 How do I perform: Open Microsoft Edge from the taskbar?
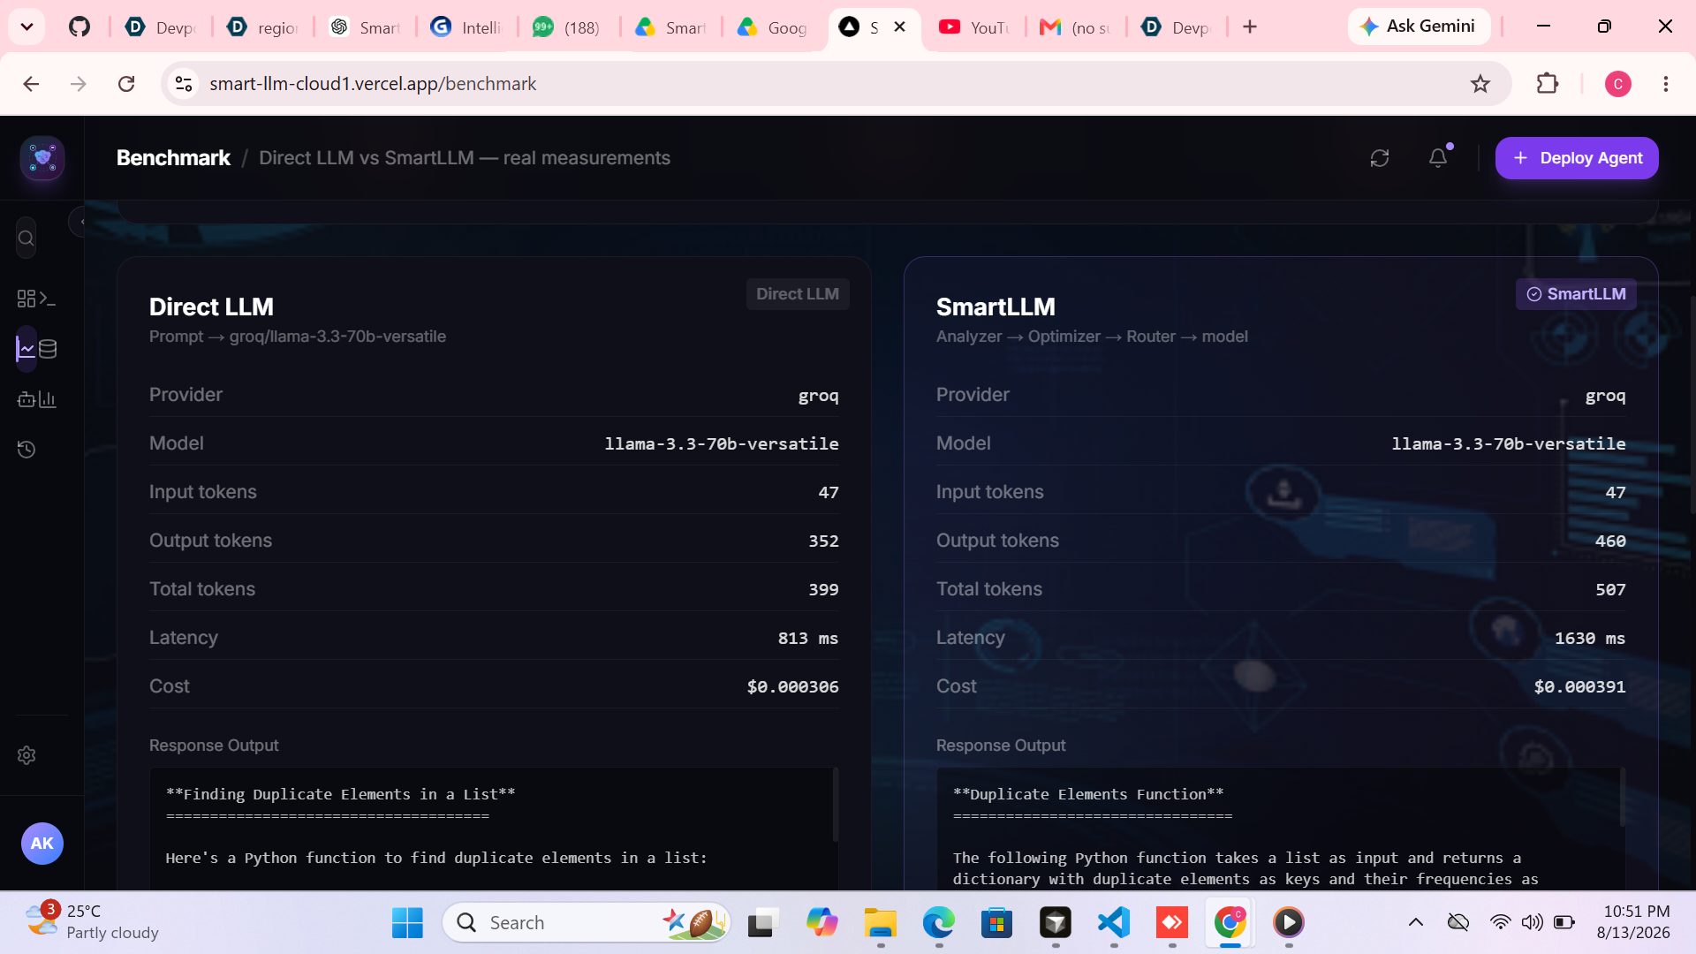(939, 923)
